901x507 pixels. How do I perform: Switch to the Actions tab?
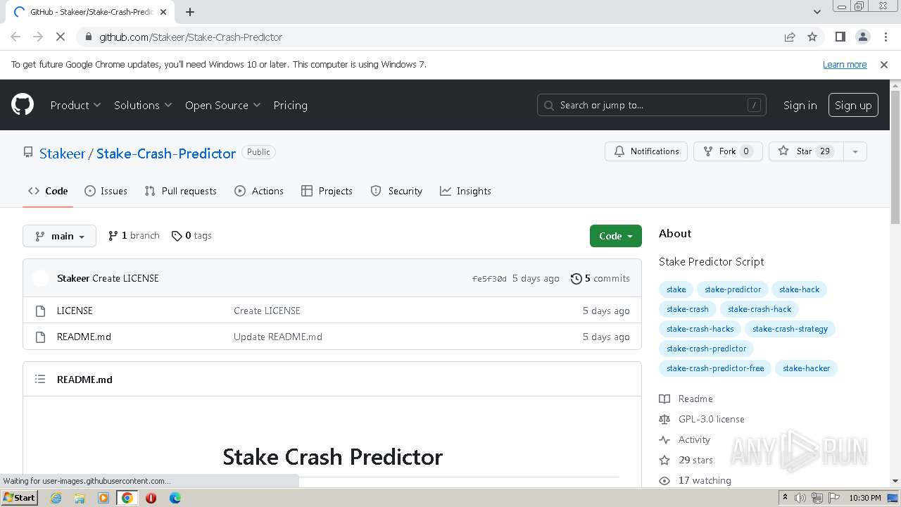point(259,191)
